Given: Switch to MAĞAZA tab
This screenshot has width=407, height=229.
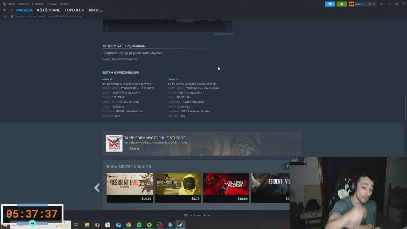Looking at the screenshot, I should 24,10.
